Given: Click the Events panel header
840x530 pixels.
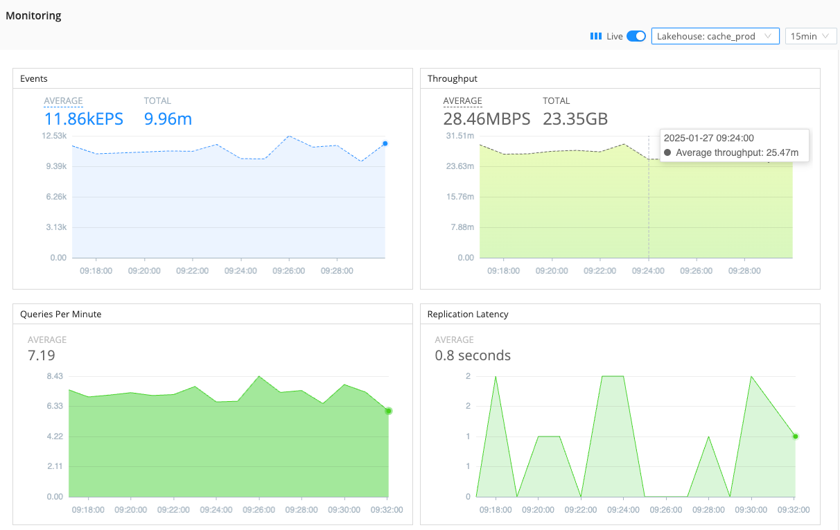Looking at the screenshot, I should (x=33, y=78).
